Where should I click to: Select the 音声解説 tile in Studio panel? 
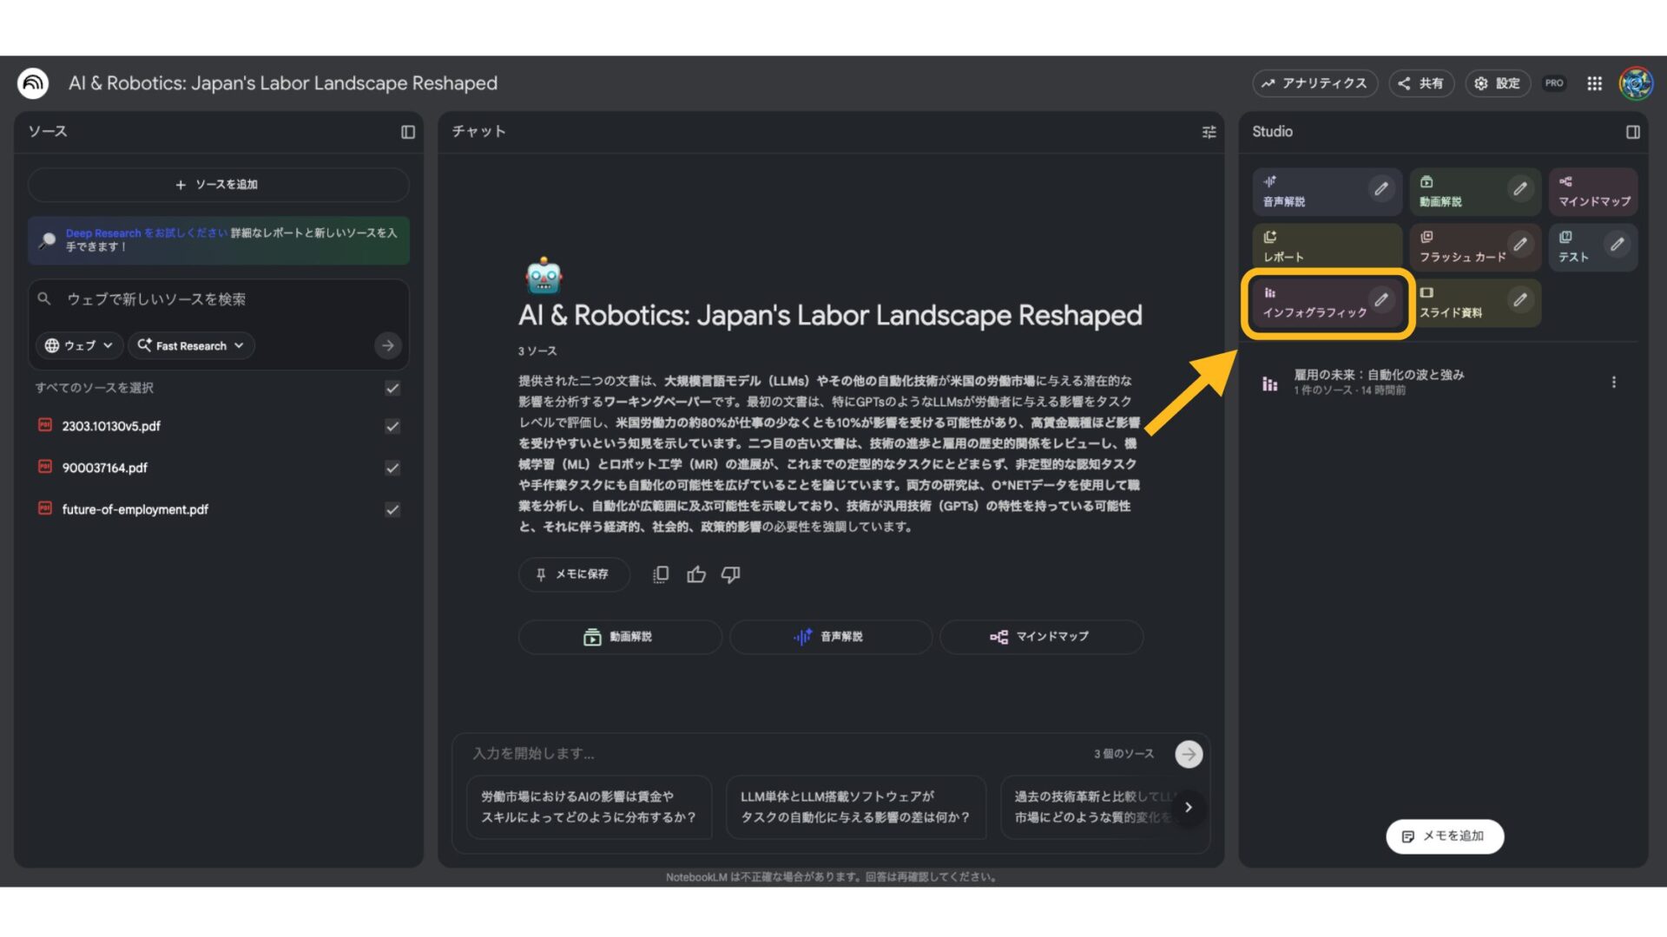coord(1302,191)
